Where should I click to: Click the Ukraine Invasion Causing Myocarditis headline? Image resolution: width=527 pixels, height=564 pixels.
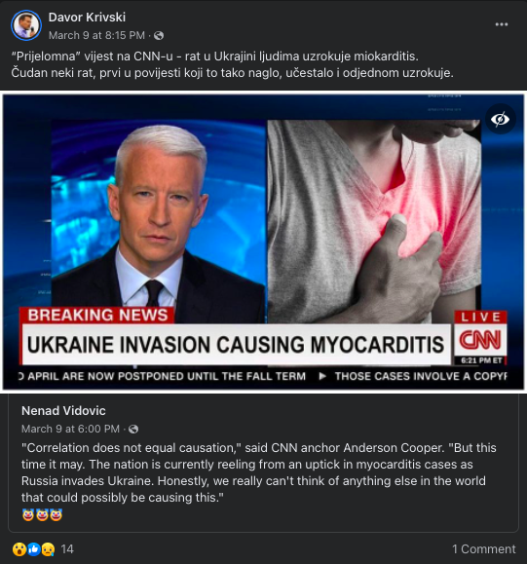tap(236, 345)
